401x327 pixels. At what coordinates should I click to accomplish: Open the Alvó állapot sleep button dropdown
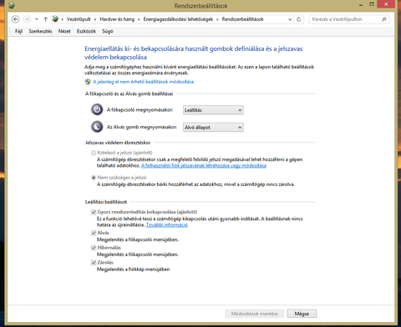pos(213,128)
